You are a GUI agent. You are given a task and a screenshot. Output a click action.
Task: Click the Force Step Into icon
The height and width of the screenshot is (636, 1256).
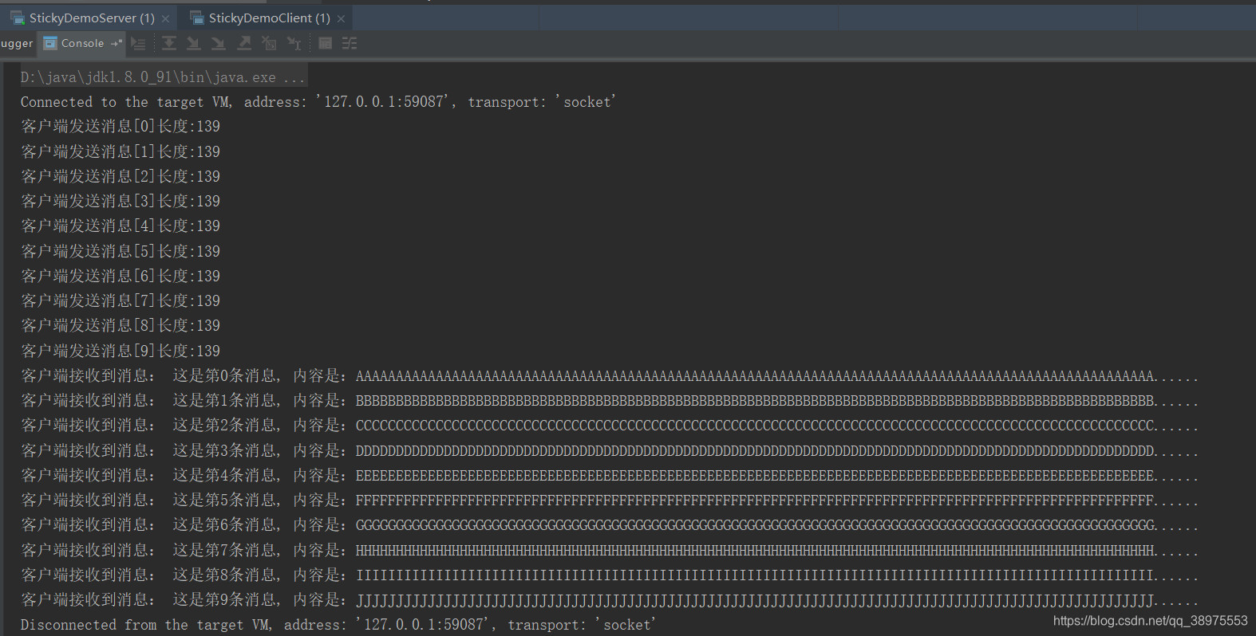[218, 43]
